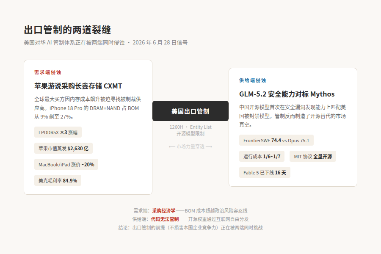Click the red 代码无法管制 text
The height and width of the screenshot is (254, 381).
click(165, 219)
